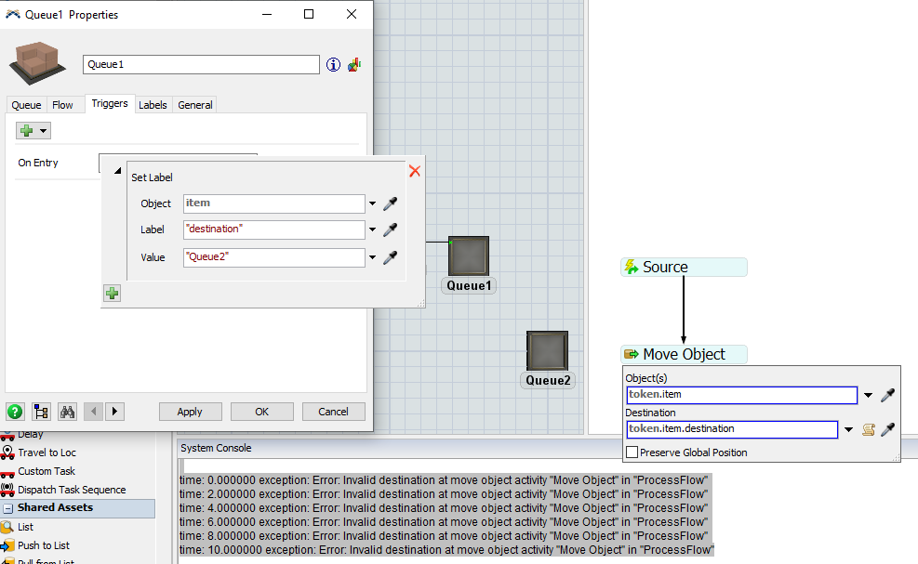Open the code-edit scroll icon for Destination
The height and width of the screenshot is (564, 918).
(x=869, y=430)
